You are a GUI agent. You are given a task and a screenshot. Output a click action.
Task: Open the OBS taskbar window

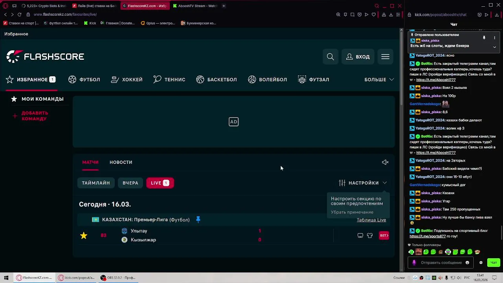pos(118,278)
